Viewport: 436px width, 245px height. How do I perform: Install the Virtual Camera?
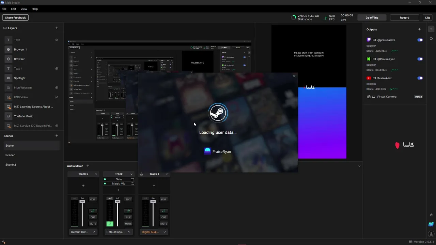coord(418,97)
